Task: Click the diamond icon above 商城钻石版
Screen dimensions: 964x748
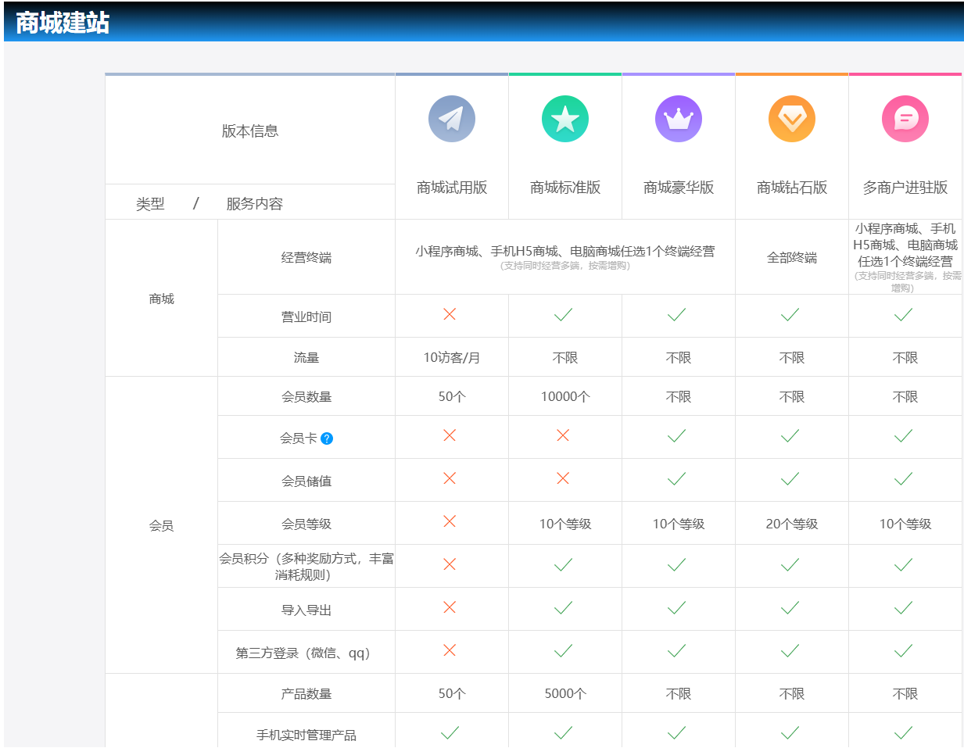Action: [791, 119]
